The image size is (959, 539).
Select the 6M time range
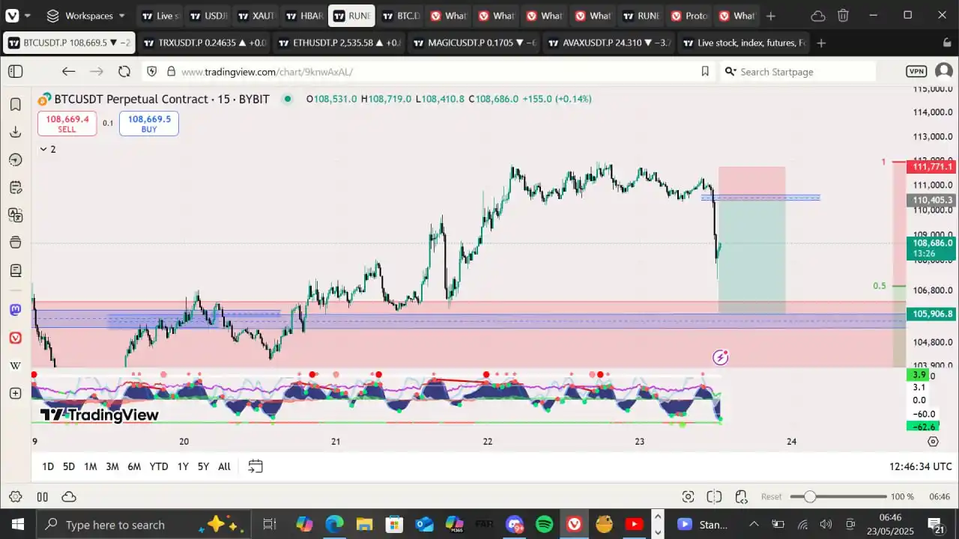tap(134, 466)
